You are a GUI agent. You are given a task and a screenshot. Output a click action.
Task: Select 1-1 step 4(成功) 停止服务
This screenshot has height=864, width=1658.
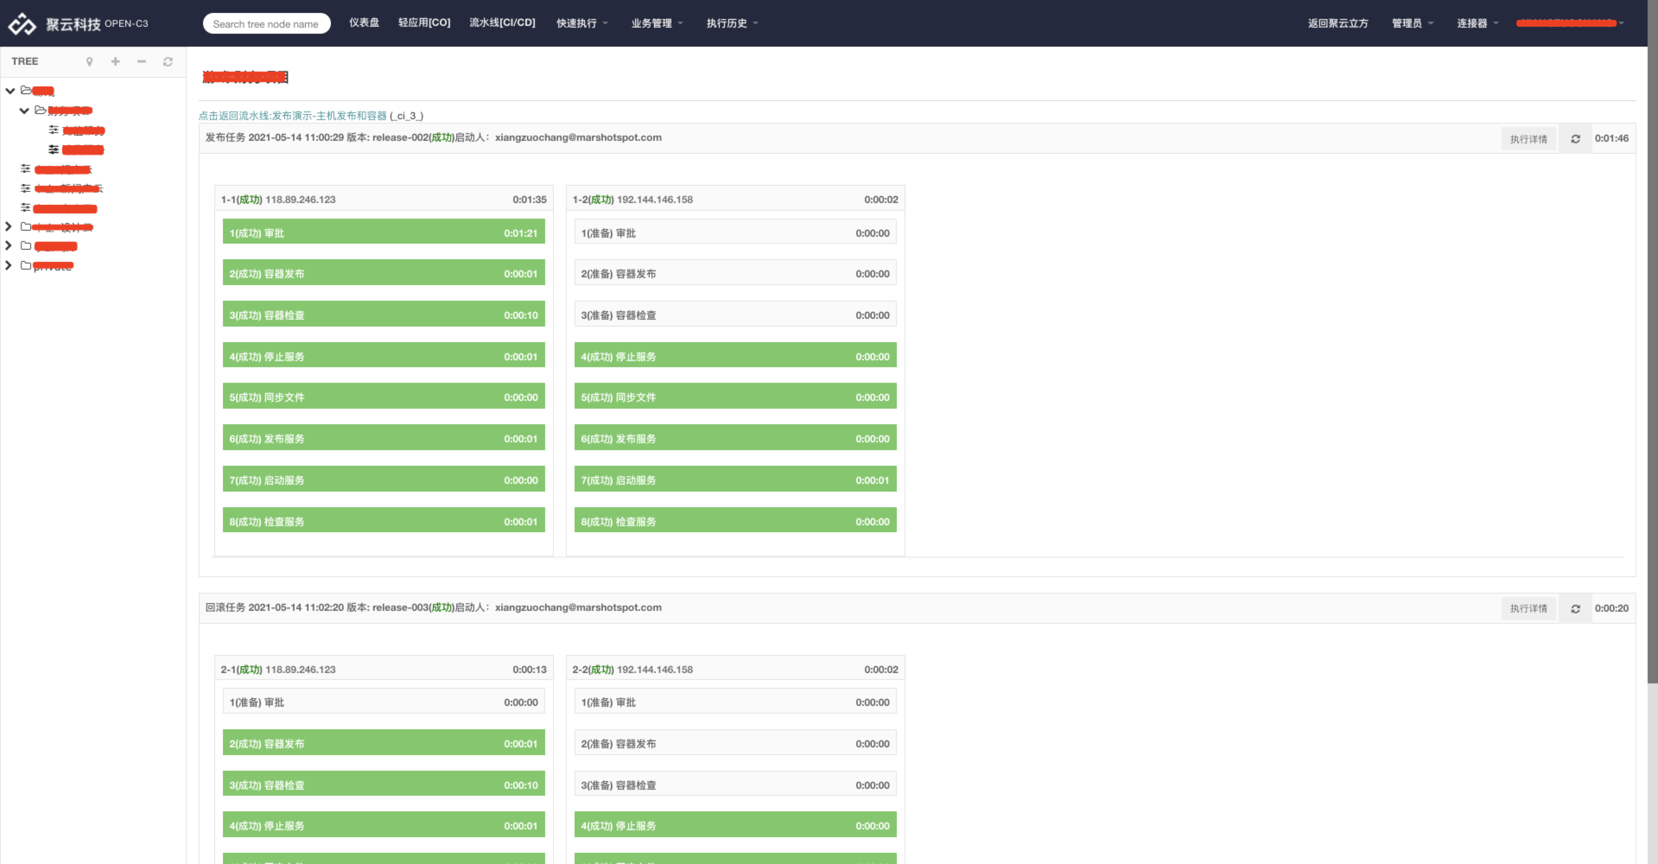tap(384, 356)
